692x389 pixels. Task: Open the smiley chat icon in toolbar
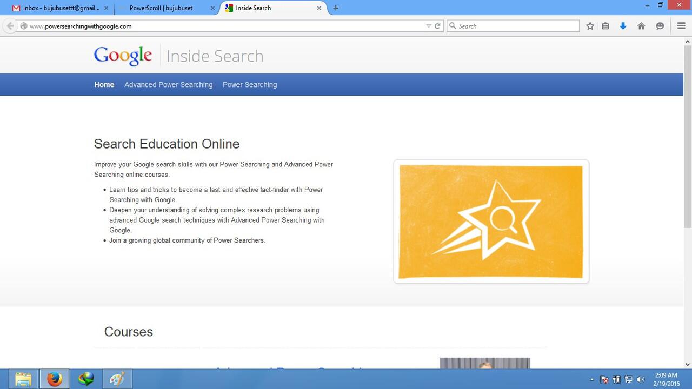tap(660, 26)
